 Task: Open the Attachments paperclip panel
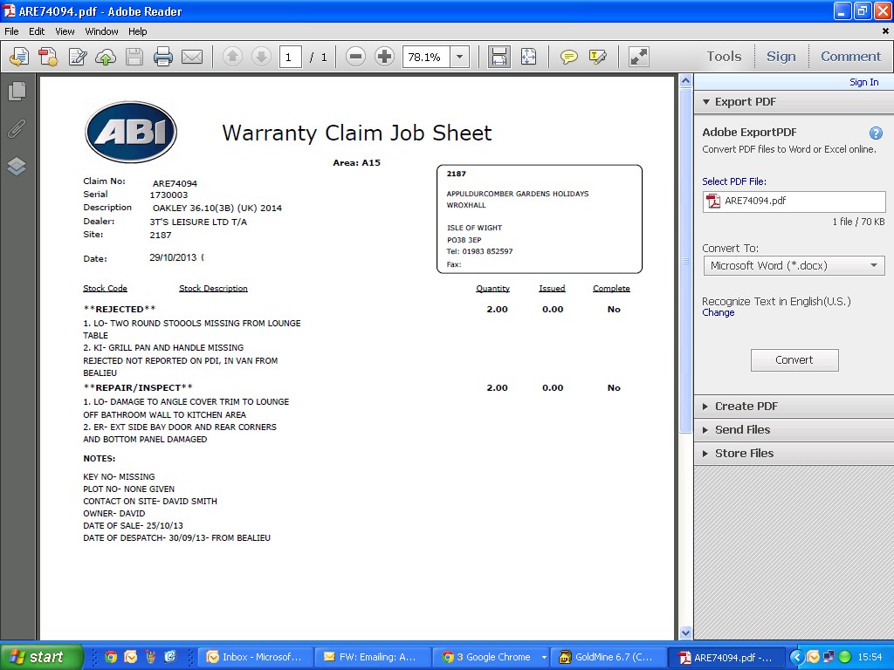17,129
